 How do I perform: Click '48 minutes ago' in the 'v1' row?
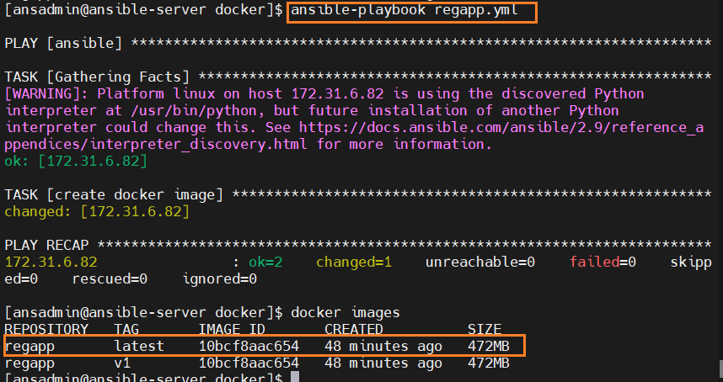(x=383, y=363)
